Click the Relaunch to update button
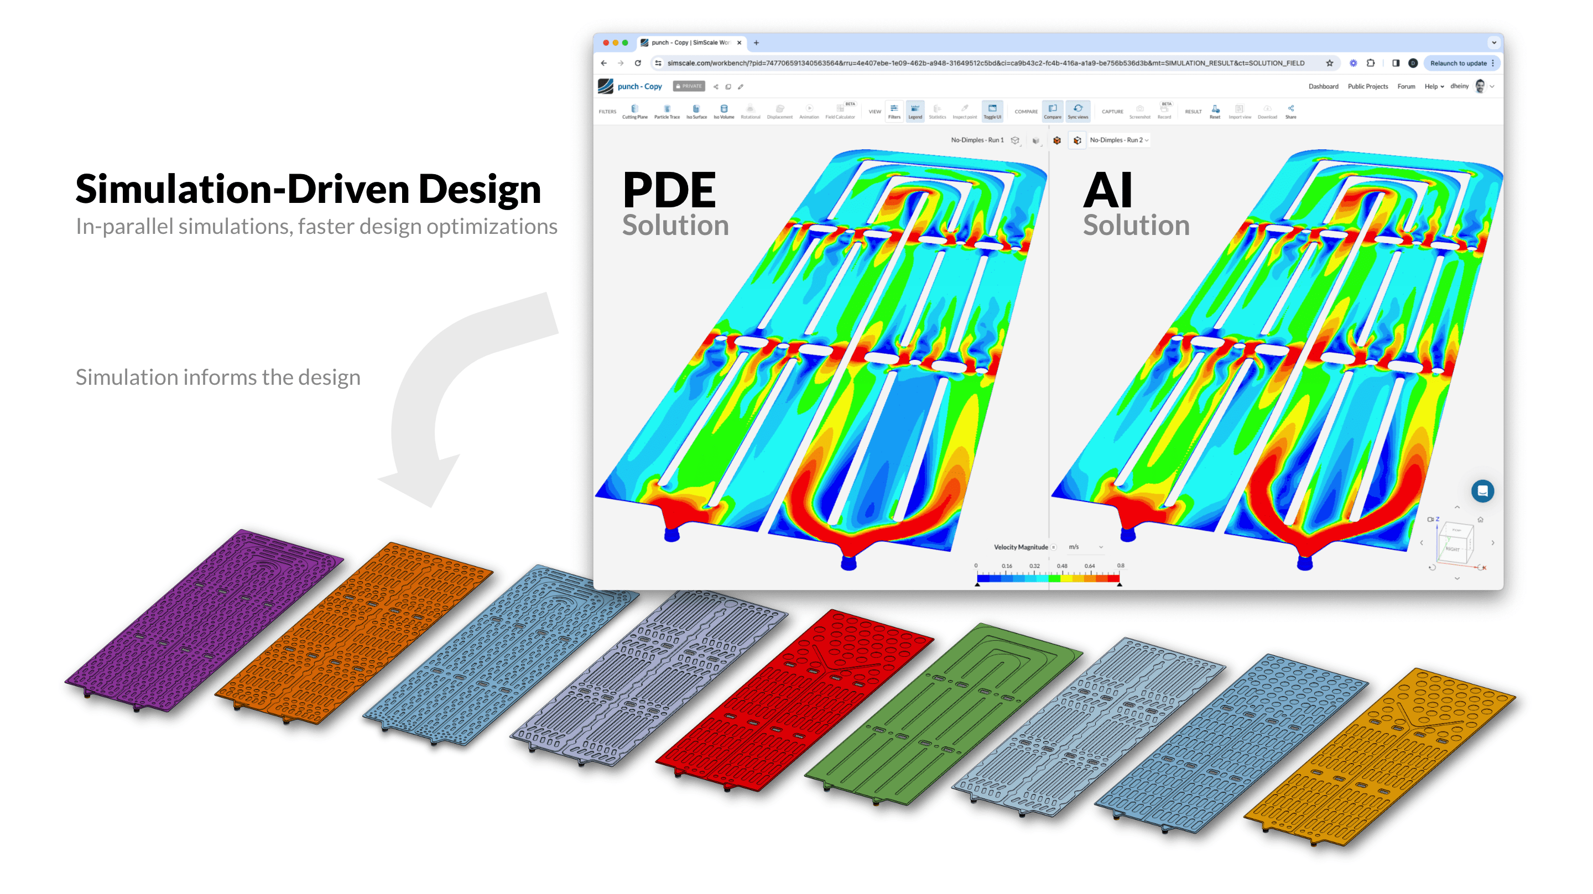This screenshot has height=894, width=1593. [1463, 62]
